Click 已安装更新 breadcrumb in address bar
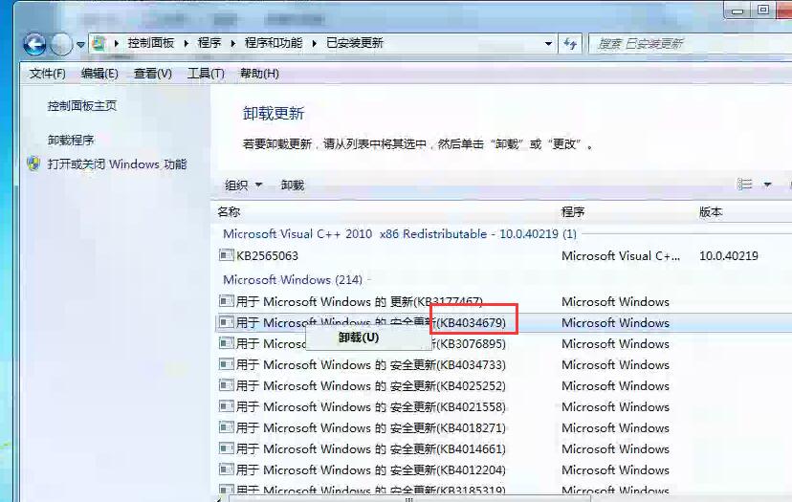 click(355, 43)
